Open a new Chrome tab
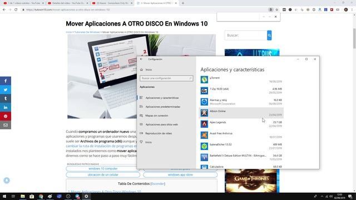Image resolution: width=356 pixels, height=200 pixels. click(x=183, y=3)
